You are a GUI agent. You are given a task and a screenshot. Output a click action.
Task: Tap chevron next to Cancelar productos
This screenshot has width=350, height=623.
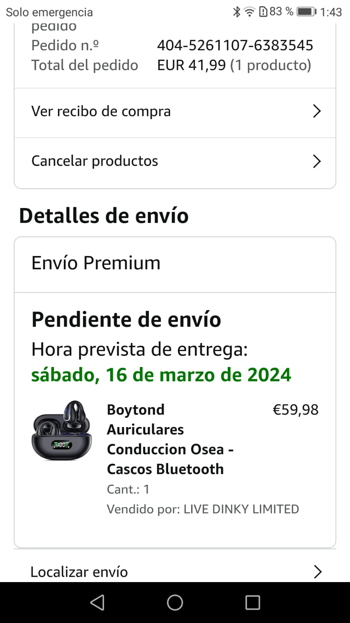pyautogui.click(x=317, y=161)
